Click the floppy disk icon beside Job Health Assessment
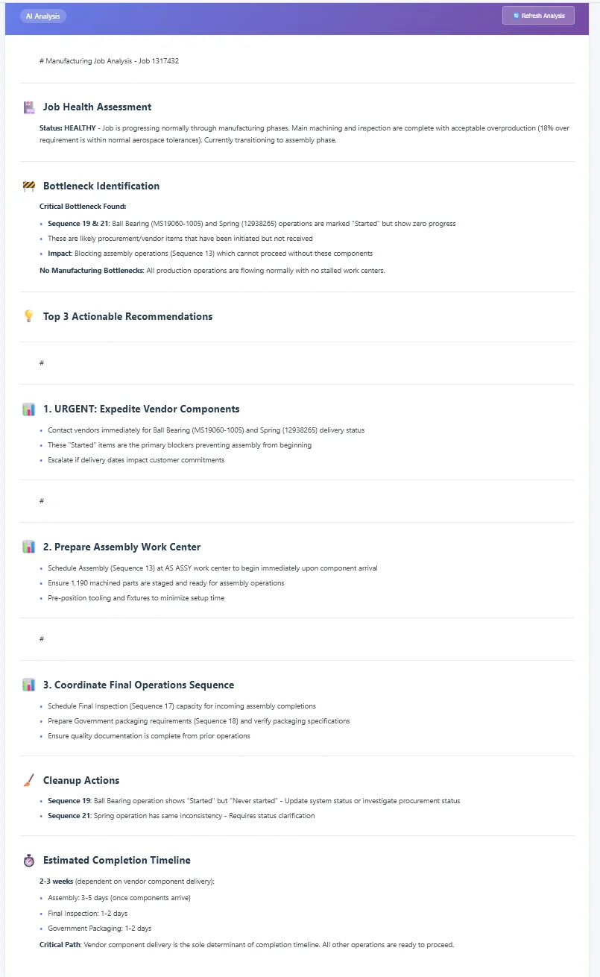Image resolution: width=600 pixels, height=977 pixels. click(x=29, y=107)
